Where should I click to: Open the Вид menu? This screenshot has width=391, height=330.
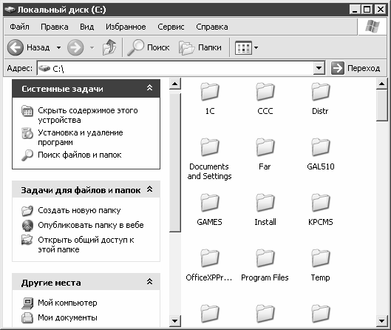coord(86,27)
